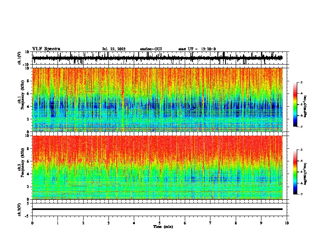This screenshot has width=323, height=250.
Task: Click time axis tick label "4"
Action: tap(134, 223)
